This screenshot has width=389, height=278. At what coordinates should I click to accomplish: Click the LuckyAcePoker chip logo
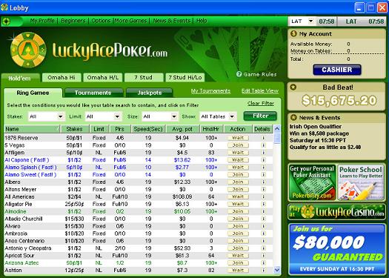28,50
